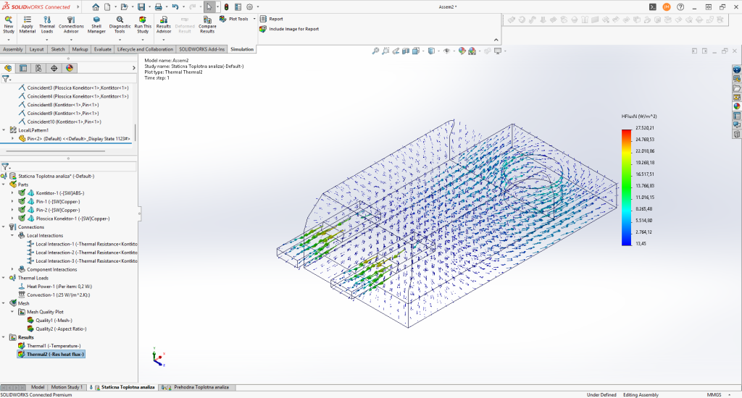Switch to the Model bottom tab
The height and width of the screenshot is (398, 742).
pos(38,387)
